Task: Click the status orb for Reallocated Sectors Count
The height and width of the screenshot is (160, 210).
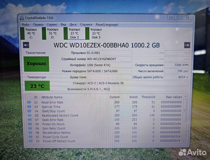Action: click(29, 116)
